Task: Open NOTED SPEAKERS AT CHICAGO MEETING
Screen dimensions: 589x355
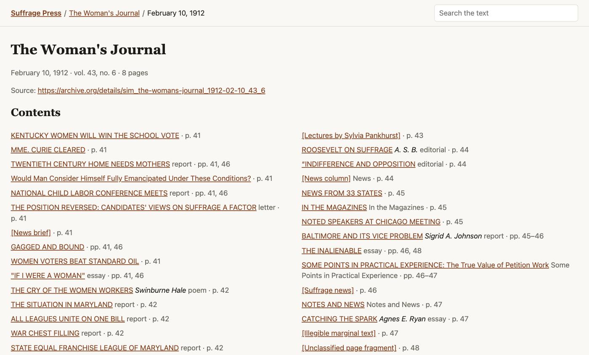Action: coord(371,222)
